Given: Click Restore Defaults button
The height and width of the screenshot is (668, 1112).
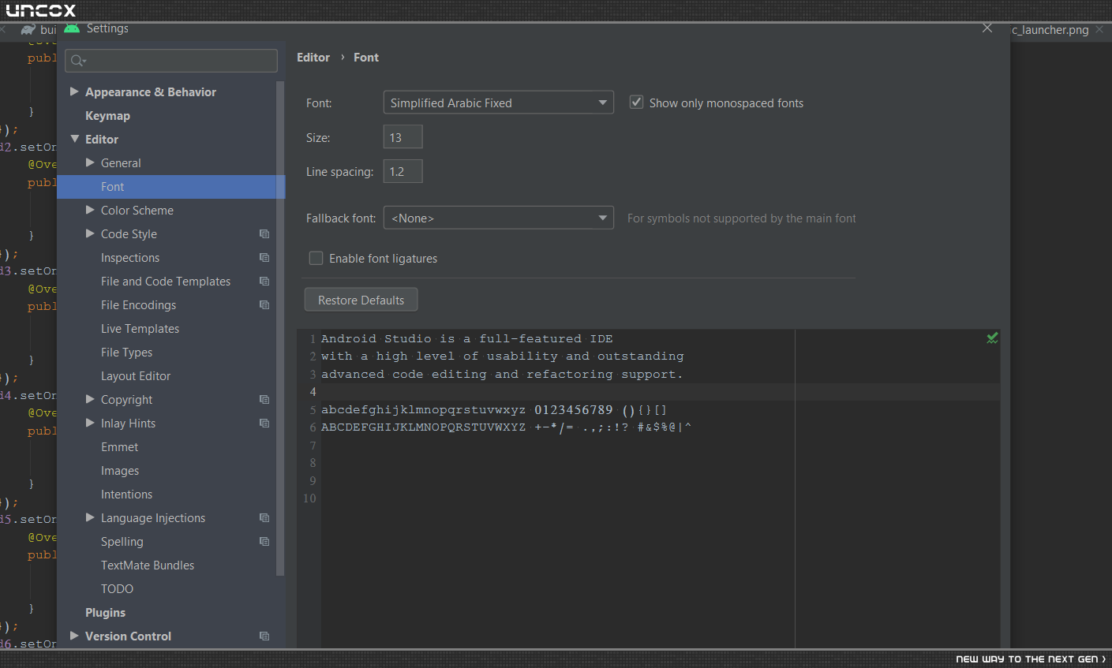Looking at the screenshot, I should click(x=361, y=300).
